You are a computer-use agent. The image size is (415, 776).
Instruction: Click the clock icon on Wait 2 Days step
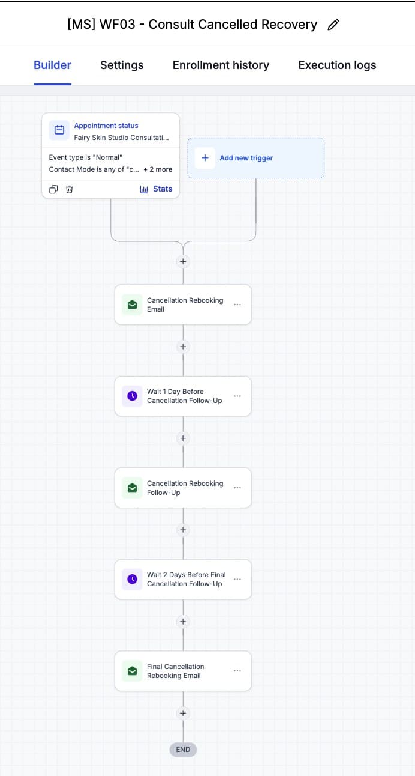[x=132, y=580]
